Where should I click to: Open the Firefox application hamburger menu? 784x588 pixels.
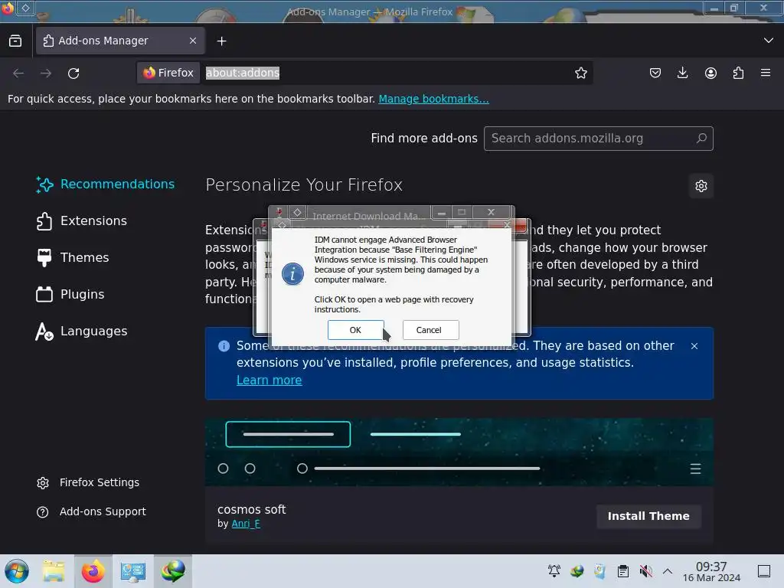(766, 73)
